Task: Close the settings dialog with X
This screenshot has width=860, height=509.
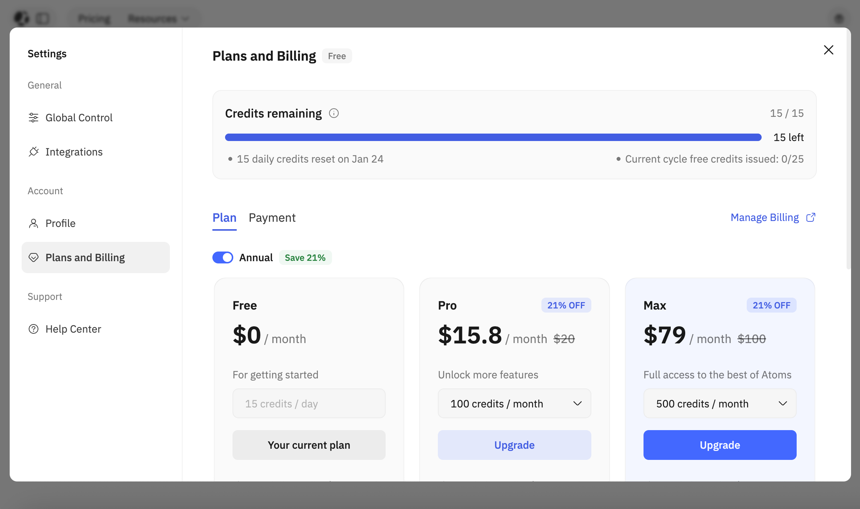Action: tap(828, 50)
